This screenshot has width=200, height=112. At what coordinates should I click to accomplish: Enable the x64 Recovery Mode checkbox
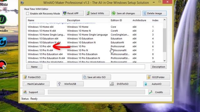(27, 13)
